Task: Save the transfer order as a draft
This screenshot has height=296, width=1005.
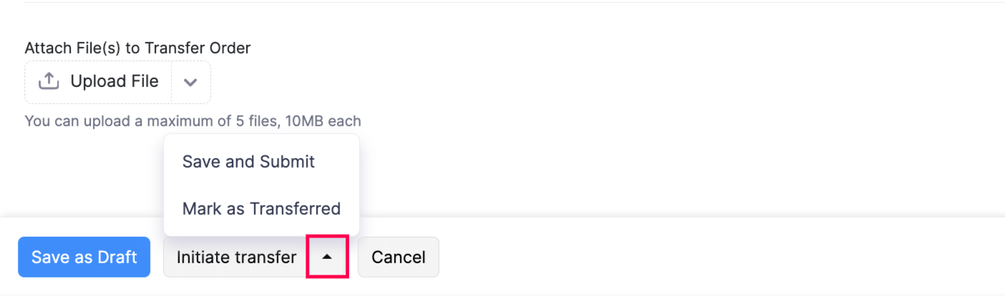Action: (x=84, y=257)
